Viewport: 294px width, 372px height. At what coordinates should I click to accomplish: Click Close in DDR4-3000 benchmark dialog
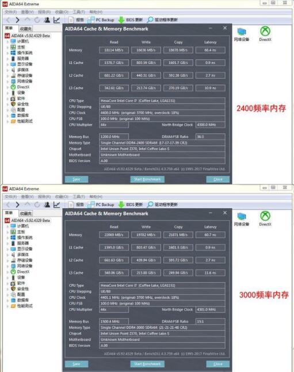click(x=218, y=364)
